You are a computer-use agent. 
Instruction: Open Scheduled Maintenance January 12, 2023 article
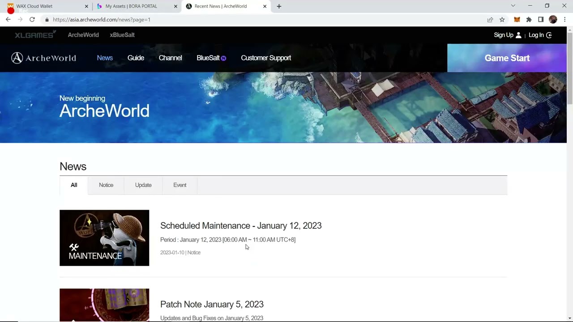tap(241, 225)
